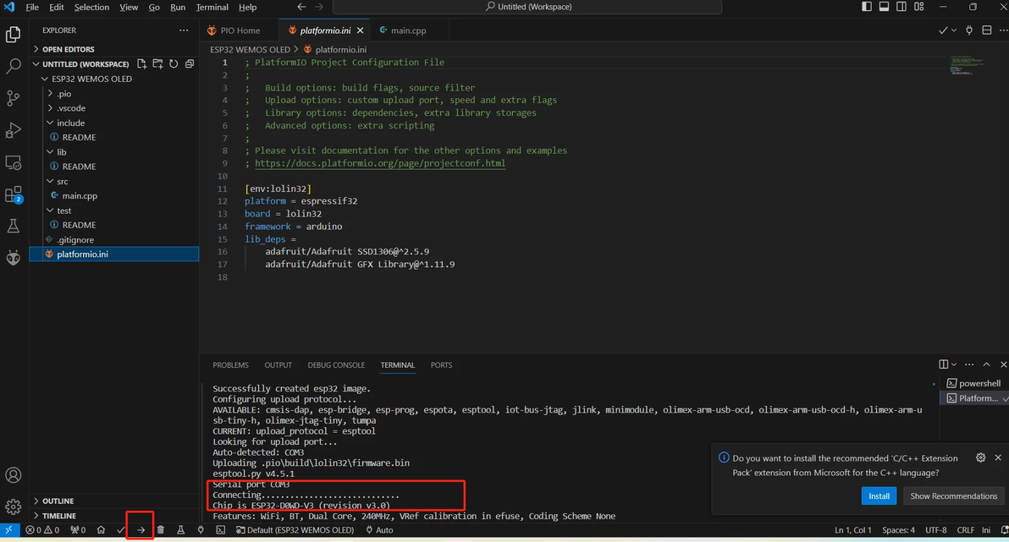Viewport: 1009px width, 542px height.
Task: Open the Explorer view in activity bar
Action: [13, 34]
